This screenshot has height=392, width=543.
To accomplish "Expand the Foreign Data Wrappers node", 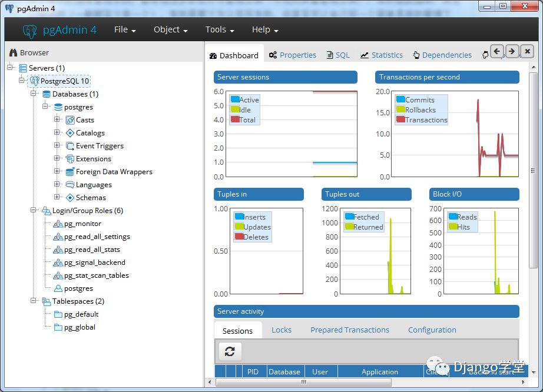I will pos(57,171).
